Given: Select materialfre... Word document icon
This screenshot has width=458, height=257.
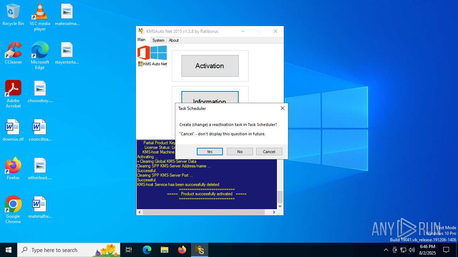Looking at the screenshot, I should point(40,208).
